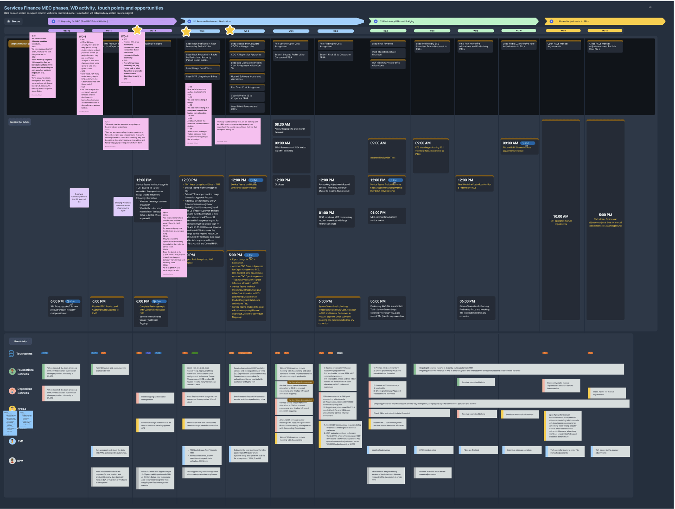Click the [MEC] AWS TM1 swimlane tag
This screenshot has width=675, height=509.
(19, 44)
